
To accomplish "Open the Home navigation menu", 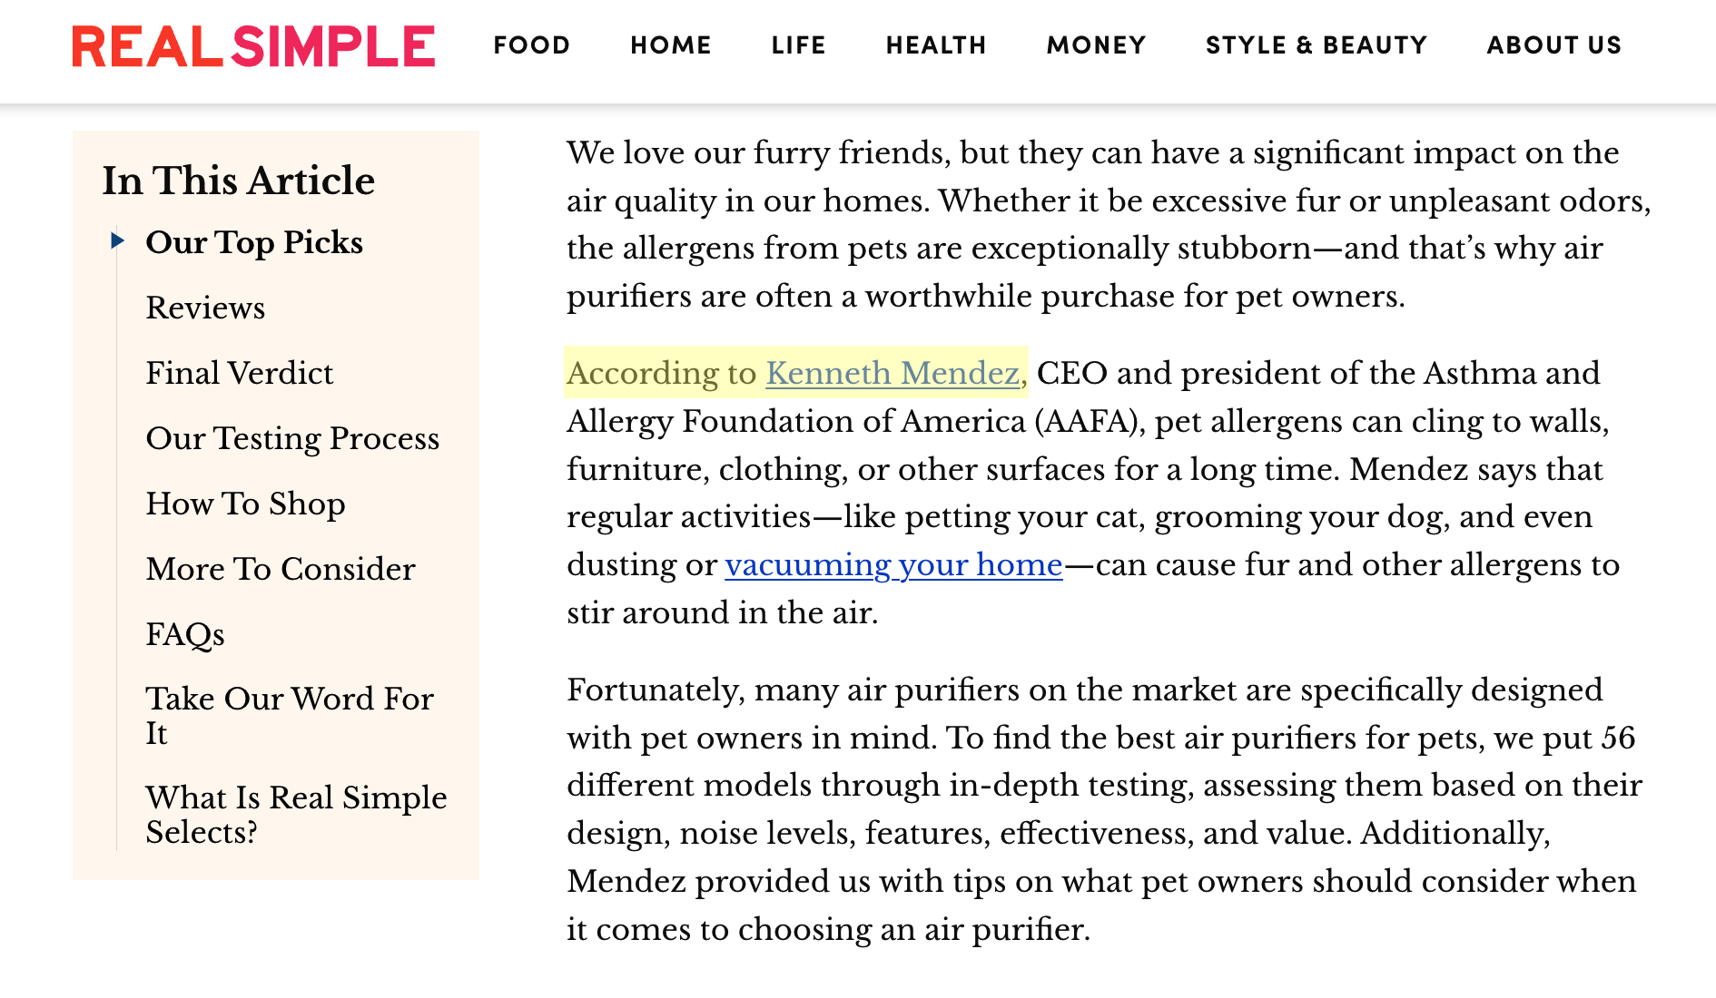I will tap(671, 45).
